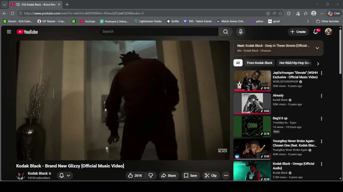Open Kodak Black channel name link
The width and height of the screenshot is (343, 192).
(x=38, y=173)
